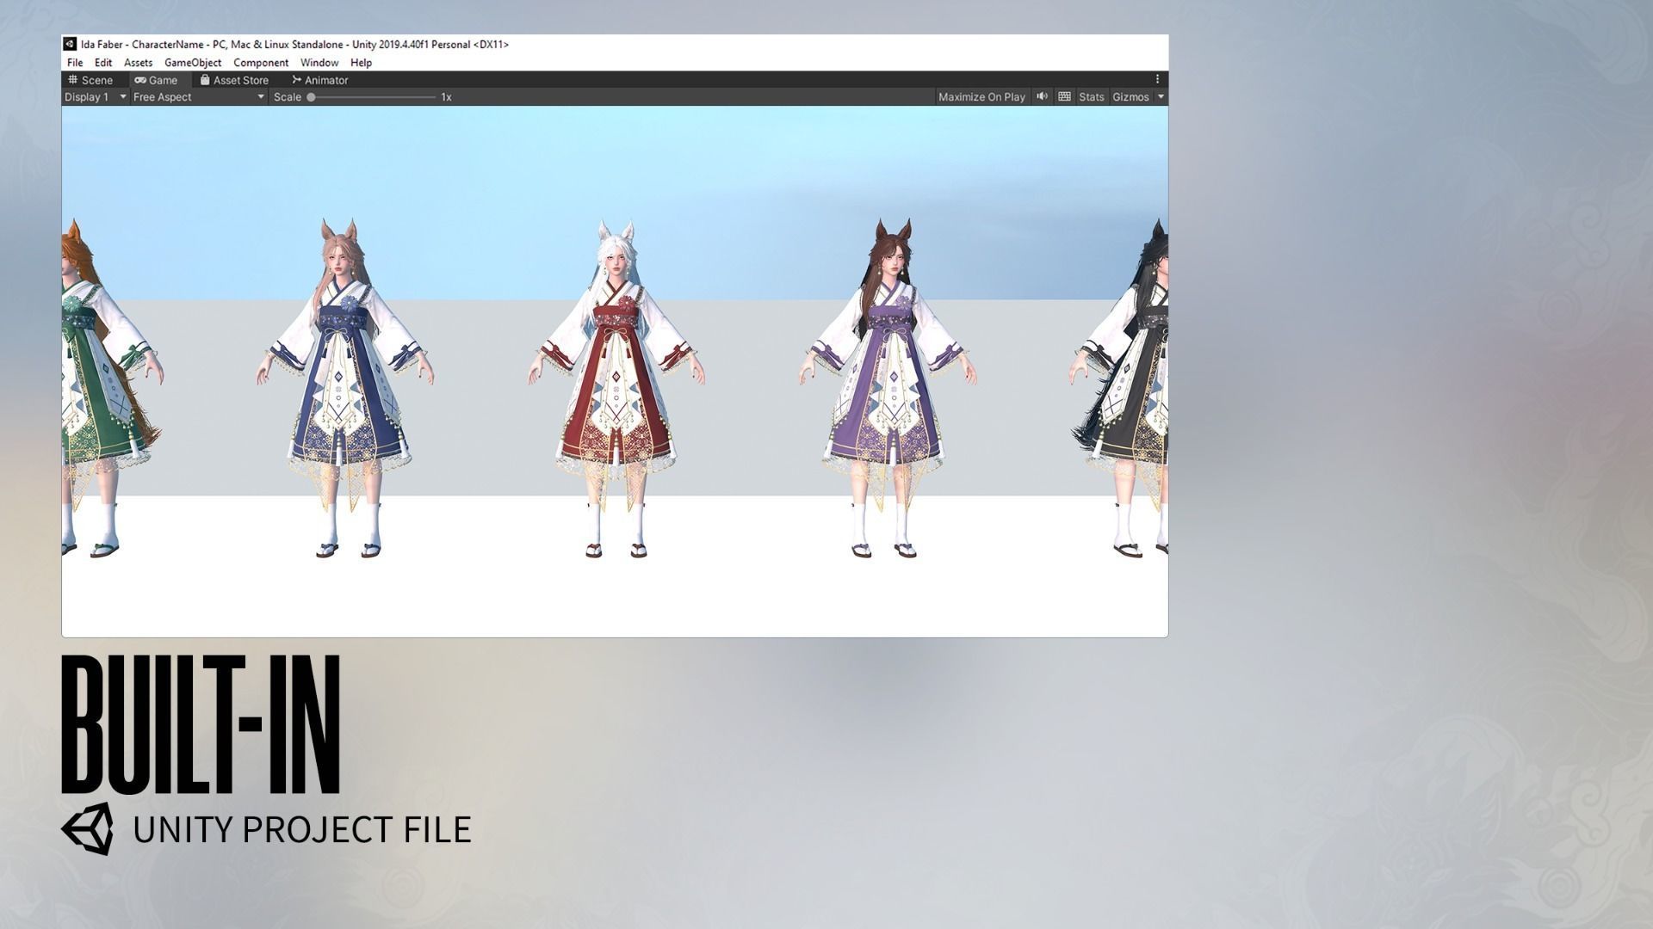Open the GameObject menu

[x=193, y=63]
